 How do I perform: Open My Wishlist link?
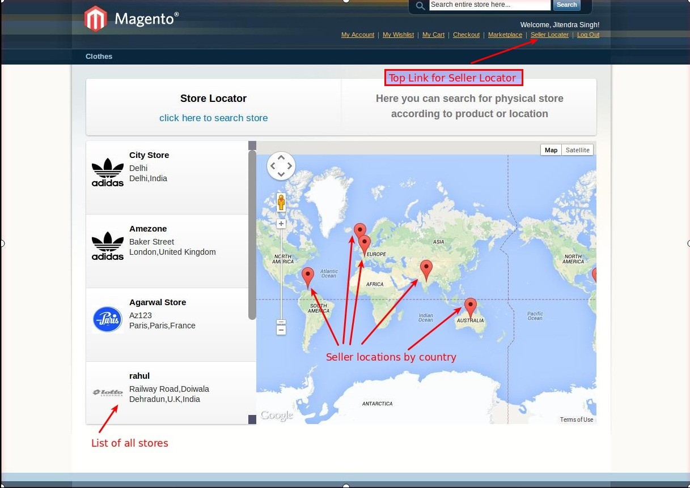[x=398, y=35]
